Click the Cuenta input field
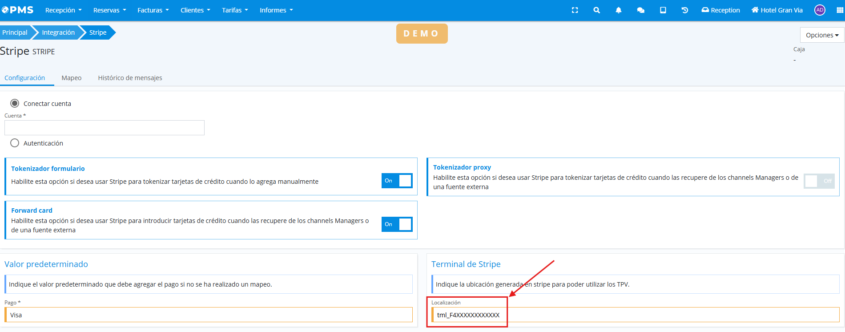Screen dimensions: 845x332 click(x=105, y=128)
